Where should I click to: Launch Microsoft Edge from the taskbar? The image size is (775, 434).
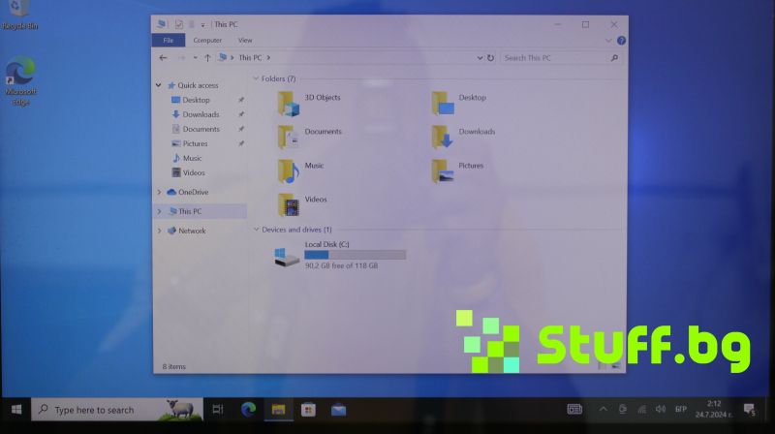point(248,410)
